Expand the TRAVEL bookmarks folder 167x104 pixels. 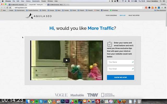[43, 10]
